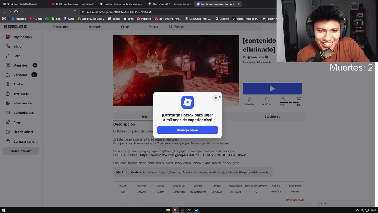Image resolution: width=378 pixels, height=213 pixels.
Task: Open the Botrix bookmark
Action: [x=128, y=19]
